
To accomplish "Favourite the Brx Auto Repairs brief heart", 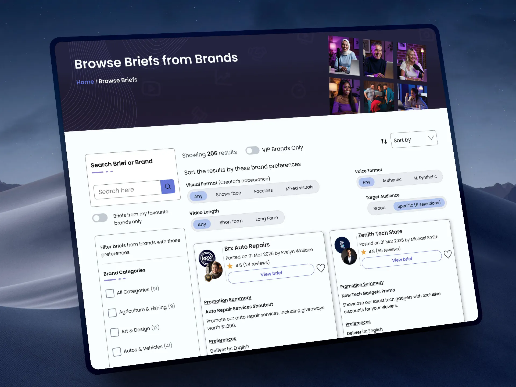I will 321,268.
